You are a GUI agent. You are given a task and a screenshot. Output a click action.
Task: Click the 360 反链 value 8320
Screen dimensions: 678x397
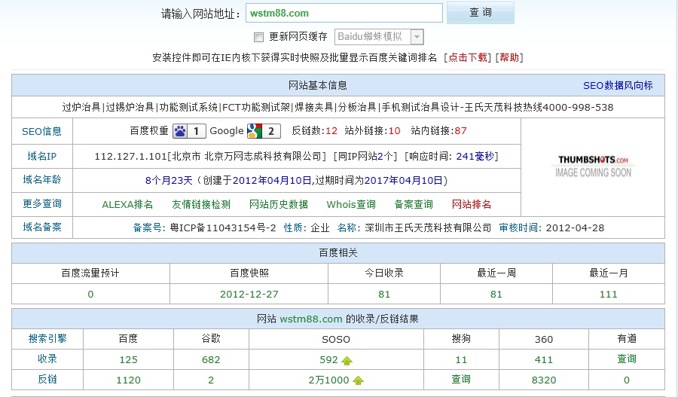(x=543, y=380)
